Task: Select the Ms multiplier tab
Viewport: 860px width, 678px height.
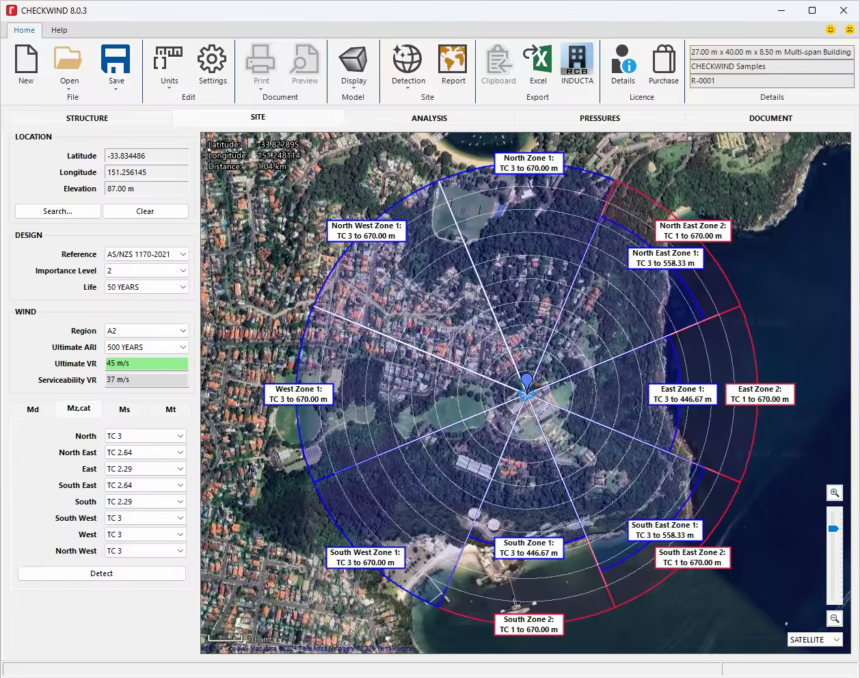Action: [124, 409]
